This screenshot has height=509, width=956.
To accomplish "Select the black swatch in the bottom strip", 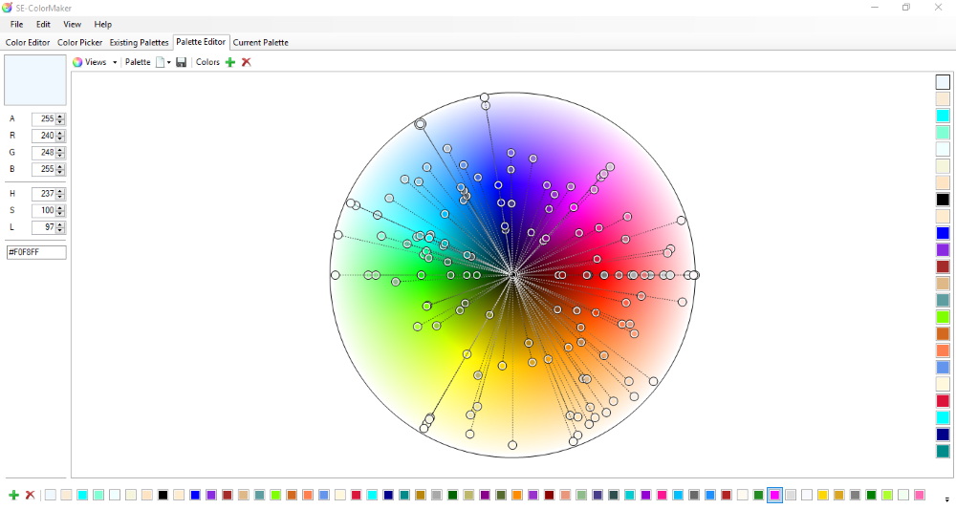I will pyautogui.click(x=163, y=495).
